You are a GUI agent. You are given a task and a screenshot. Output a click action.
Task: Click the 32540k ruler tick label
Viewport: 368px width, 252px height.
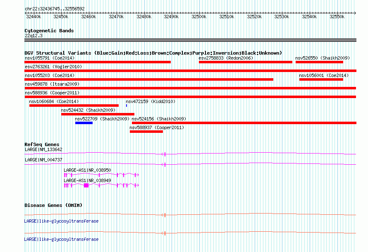(x=309, y=17)
